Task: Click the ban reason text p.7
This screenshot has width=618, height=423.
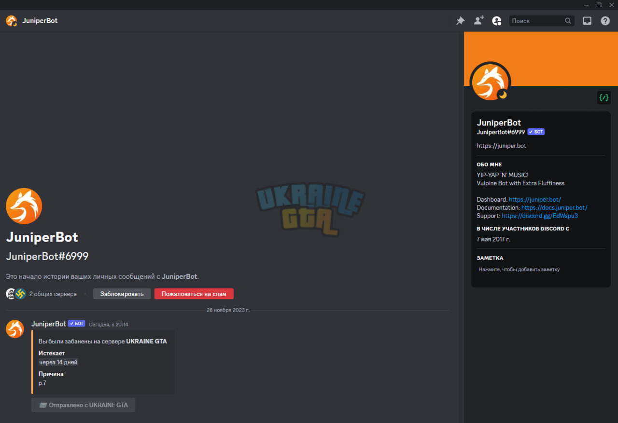Action: (x=42, y=383)
